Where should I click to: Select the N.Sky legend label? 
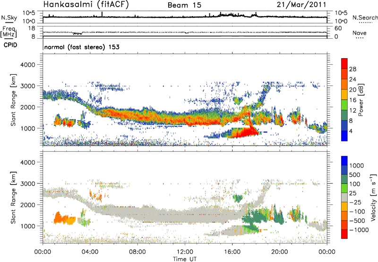pos(9,17)
